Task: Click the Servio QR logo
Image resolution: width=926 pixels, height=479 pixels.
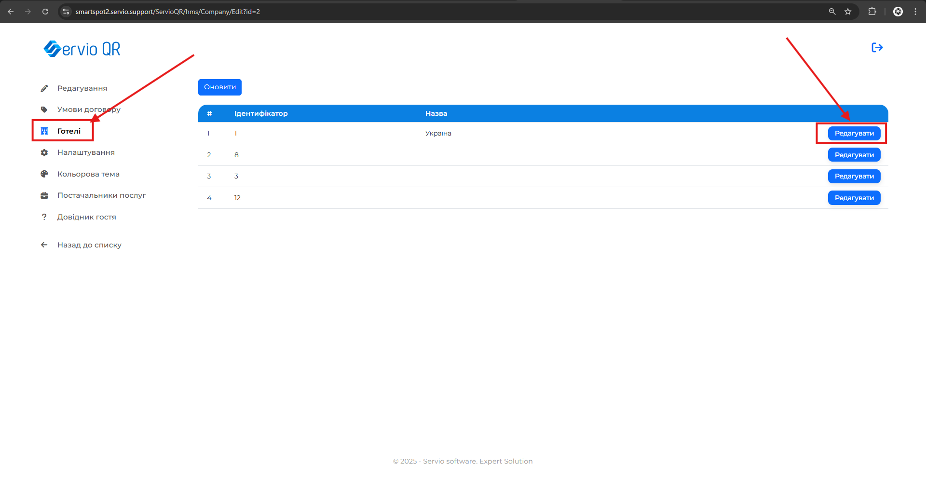Action: click(x=82, y=49)
